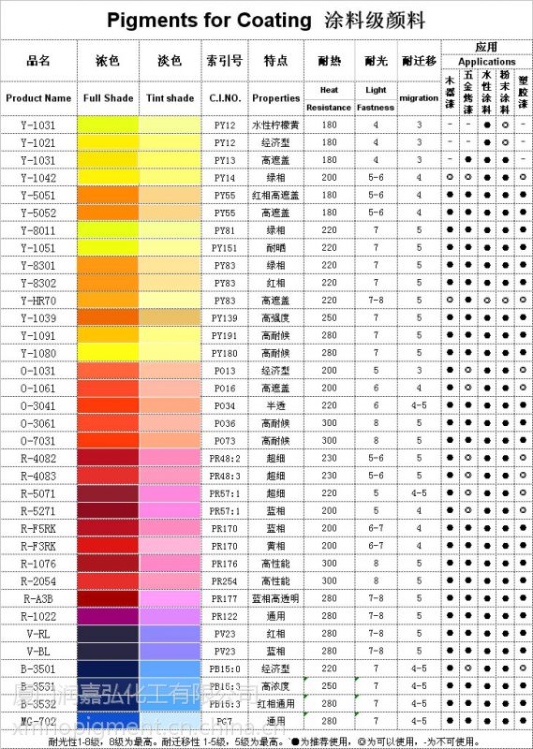Select product name 'R-F3RK'

(x=38, y=546)
